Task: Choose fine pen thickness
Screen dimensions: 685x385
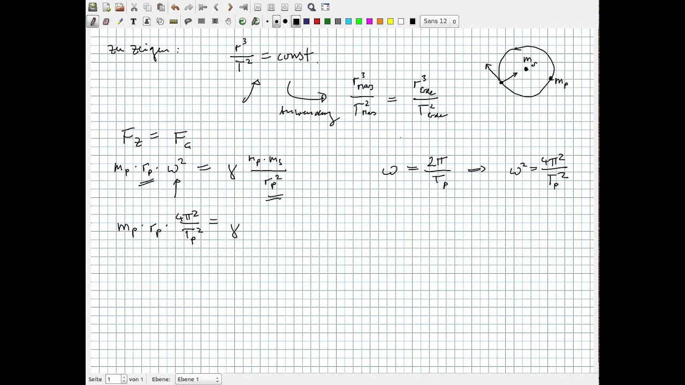Action: [x=268, y=21]
